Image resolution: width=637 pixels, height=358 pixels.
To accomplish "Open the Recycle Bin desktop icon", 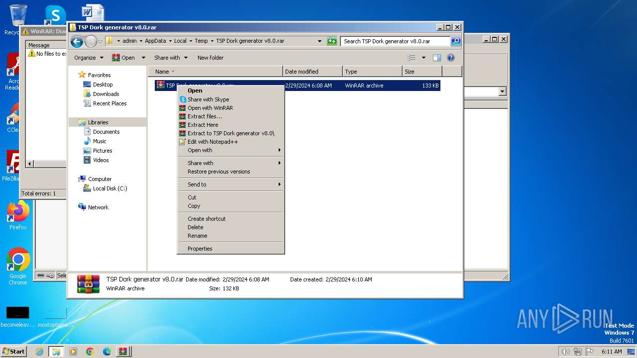I will [x=18, y=19].
